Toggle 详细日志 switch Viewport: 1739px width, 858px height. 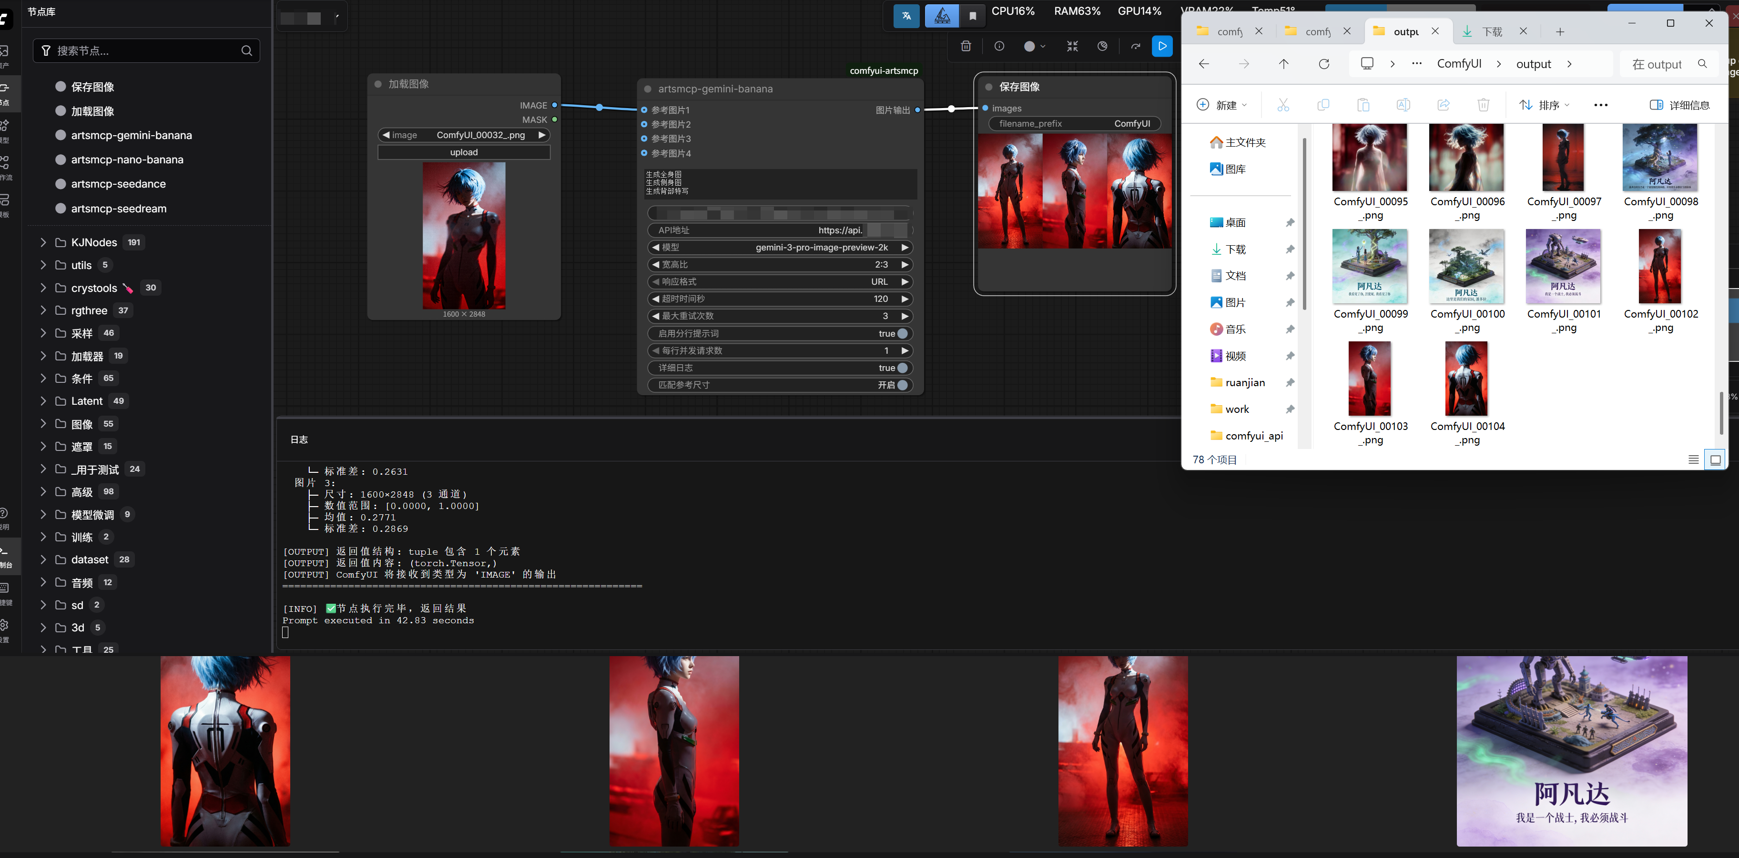click(x=902, y=368)
